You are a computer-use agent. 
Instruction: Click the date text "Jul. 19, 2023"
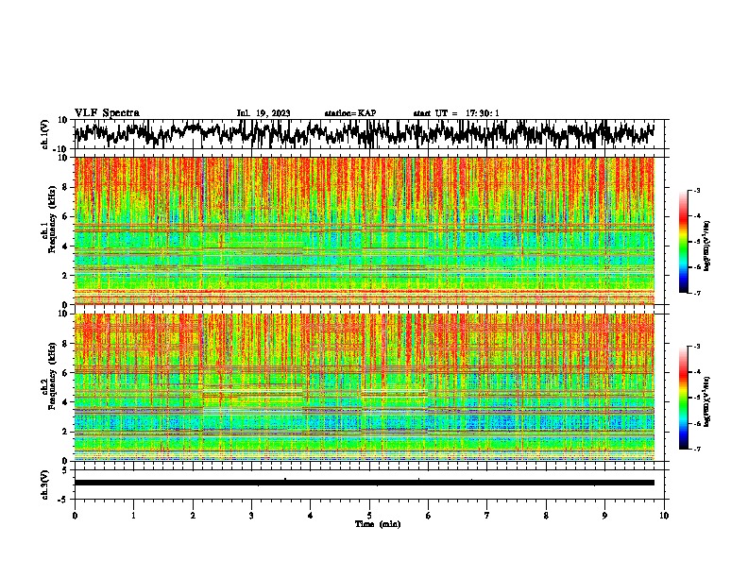(263, 113)
